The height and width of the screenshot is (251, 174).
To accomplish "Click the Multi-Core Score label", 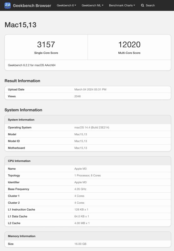I will coord(129,53).
